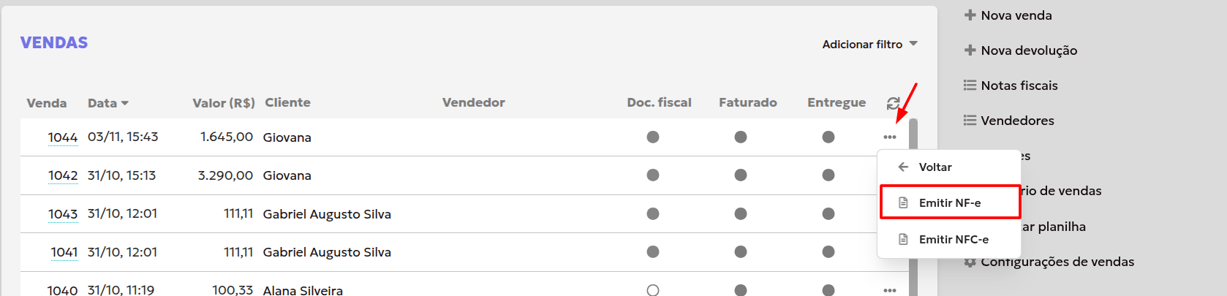
Task: Click the back arrow icon beside Voltar
Action: [x=903, y=167]
